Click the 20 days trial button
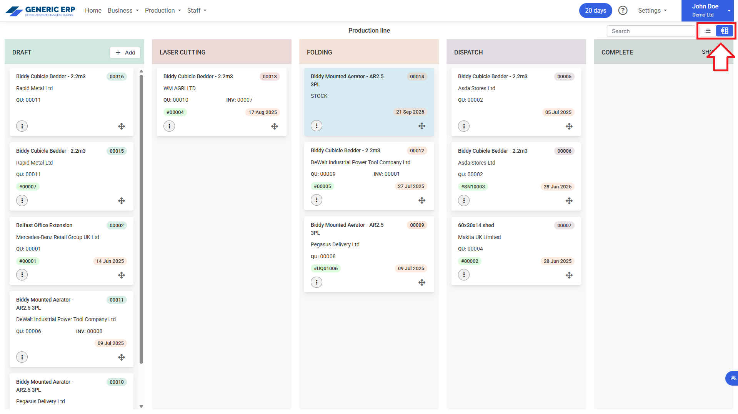Image resolution: width=738 pixels, height=414 pixels. 595,10
